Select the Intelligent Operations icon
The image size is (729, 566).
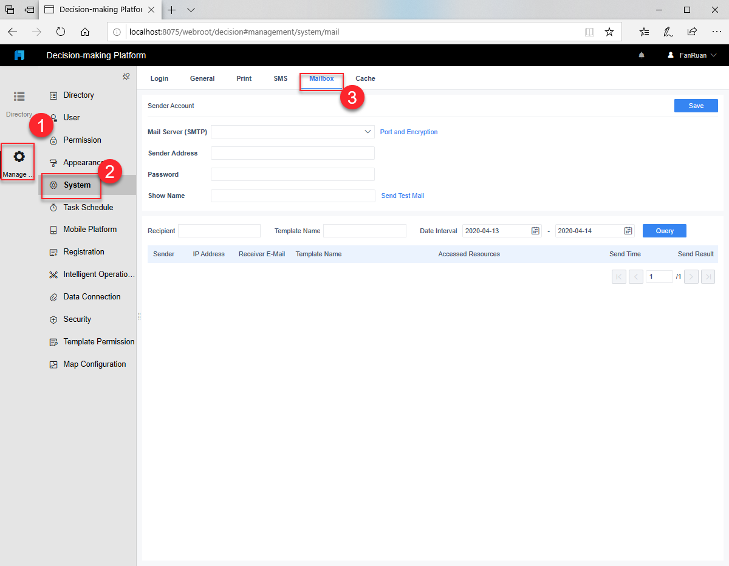[53, 274]
